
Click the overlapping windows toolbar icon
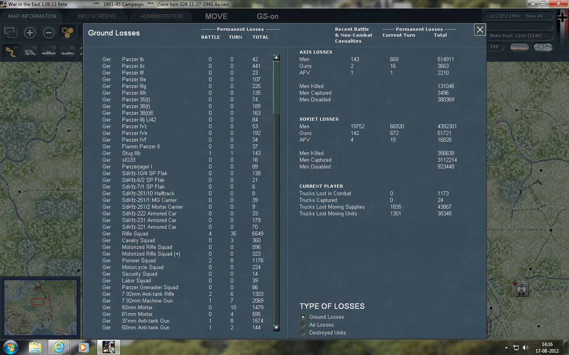(x=11, y=32)
